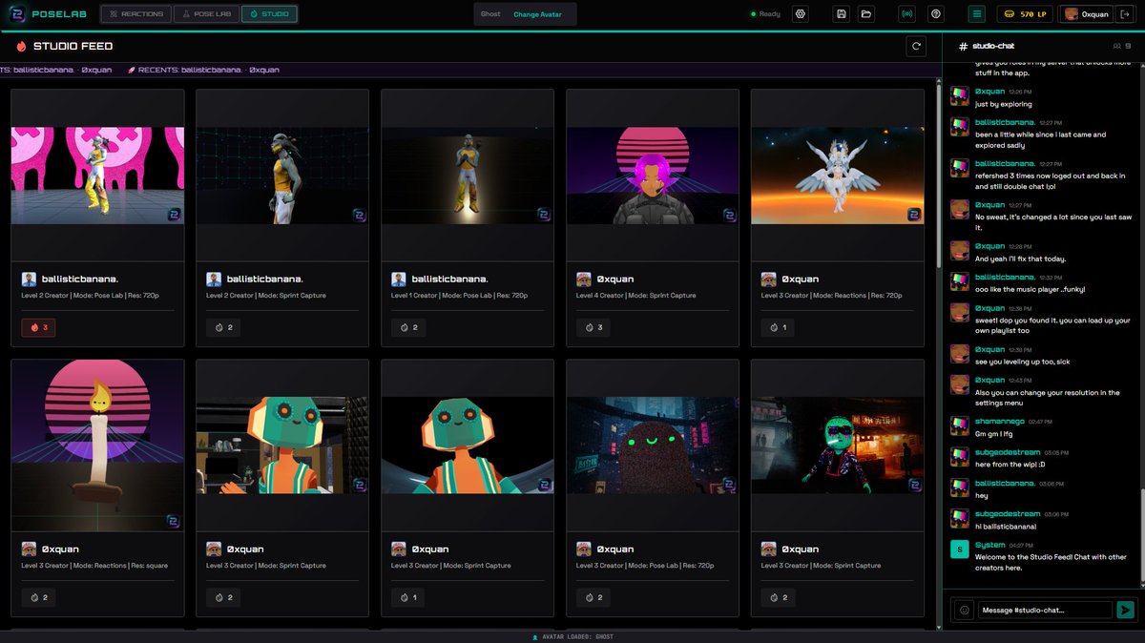Open help via question mark icon
This screenshot has height=643, width=1145.
coord(936,14)
